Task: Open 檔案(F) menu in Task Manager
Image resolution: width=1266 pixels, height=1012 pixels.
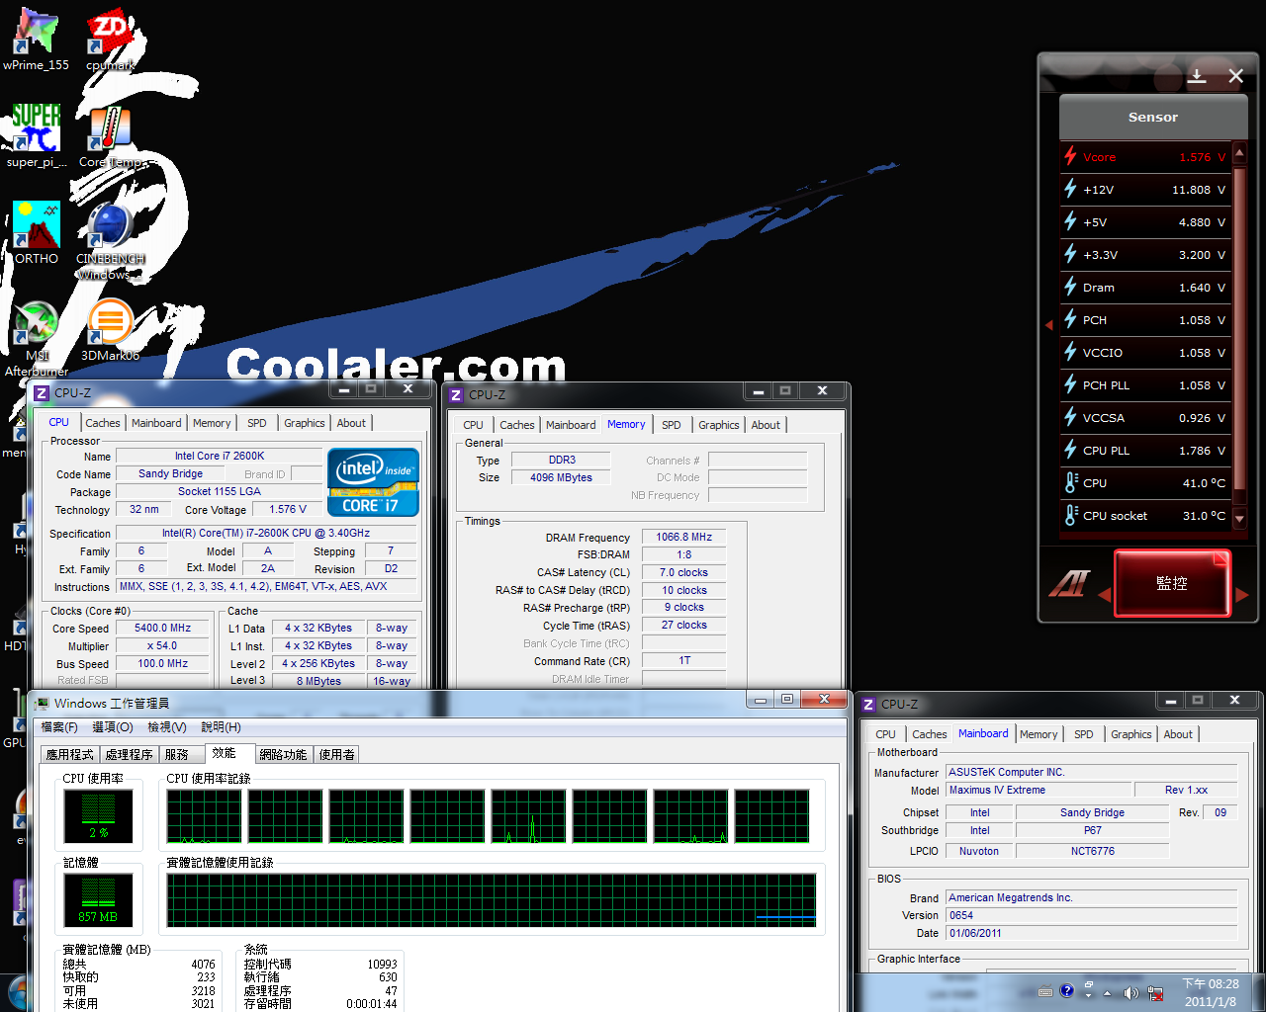Action: [59, 727]
